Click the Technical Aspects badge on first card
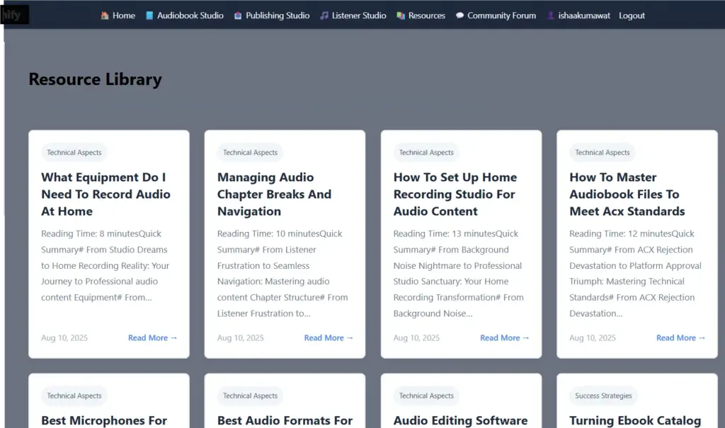Screen dimensions: 725x428 pos(74,152)
